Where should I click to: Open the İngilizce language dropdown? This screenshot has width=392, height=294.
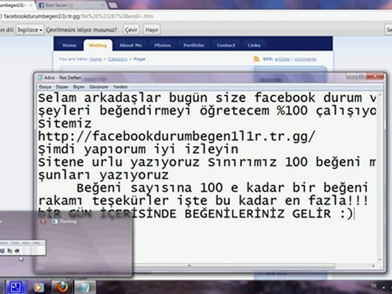click(x=30, y=30)
